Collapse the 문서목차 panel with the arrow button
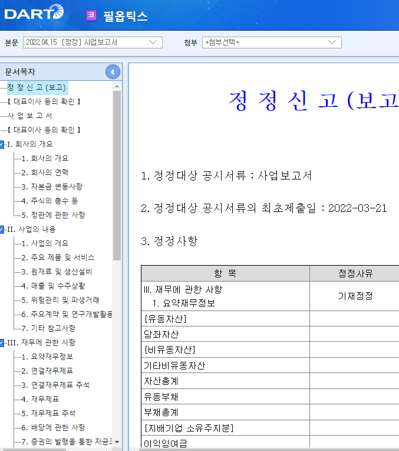 pos(113,72)
